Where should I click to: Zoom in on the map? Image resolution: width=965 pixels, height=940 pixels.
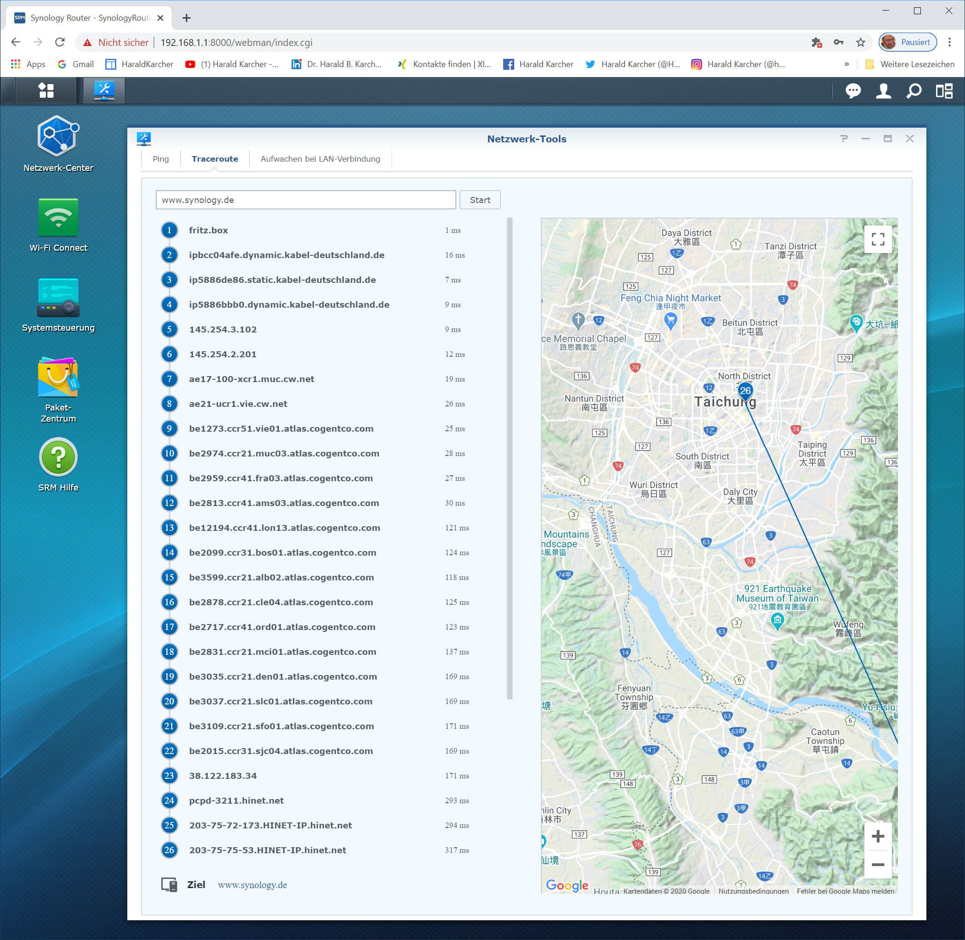(x=878, y=836)
